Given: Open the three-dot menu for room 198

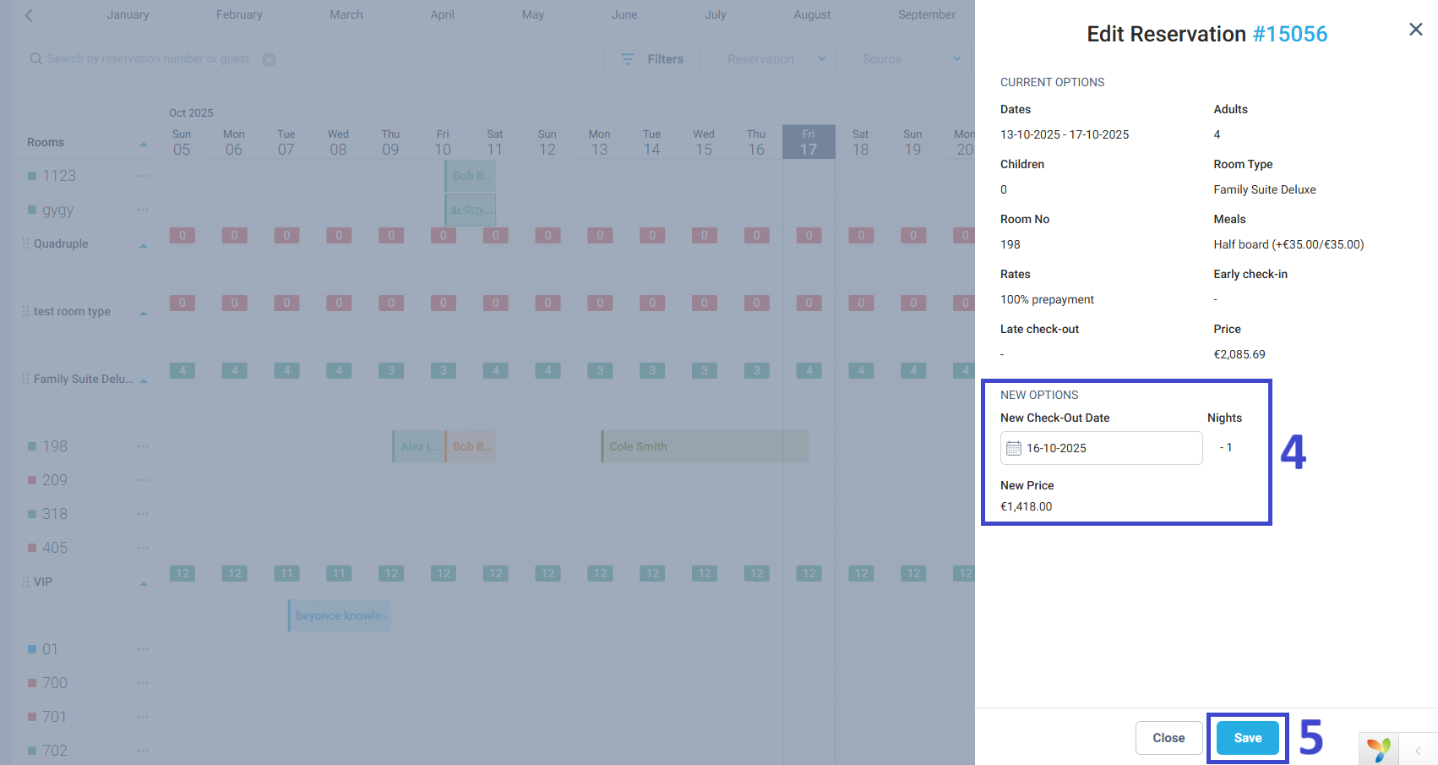Looking at the screenshot, I should (143, 446).
